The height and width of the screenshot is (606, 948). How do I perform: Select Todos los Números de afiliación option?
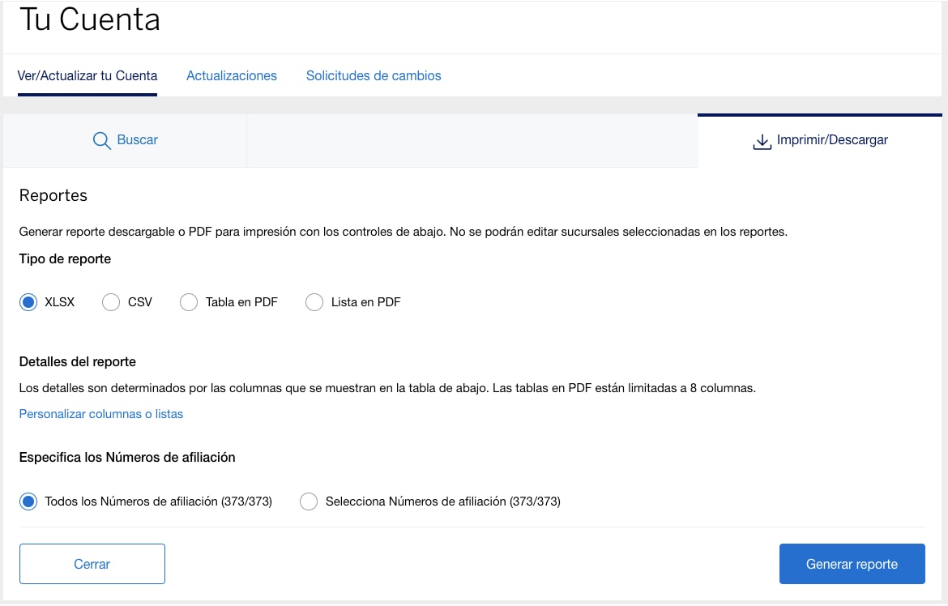[x=28, y=501]
